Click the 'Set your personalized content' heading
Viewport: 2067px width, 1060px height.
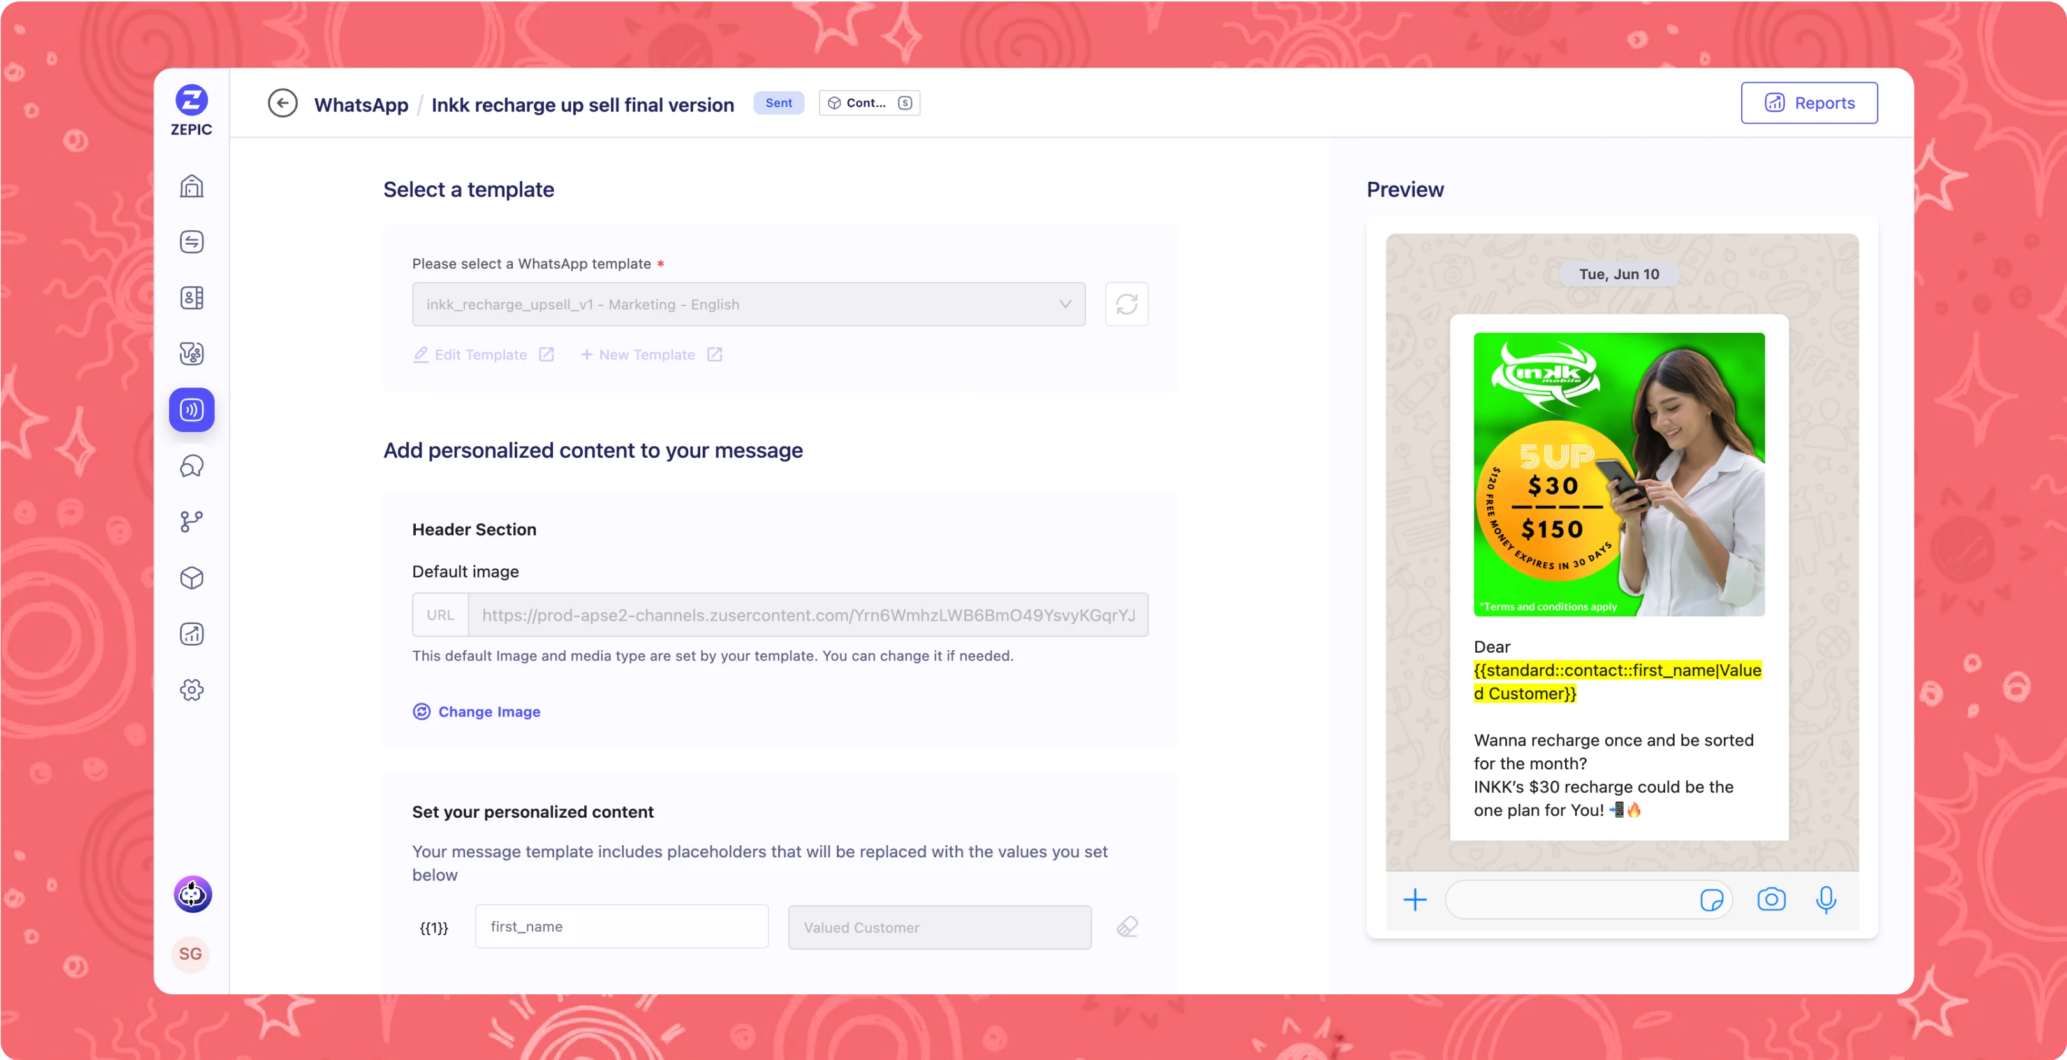click(x=533, y=811)
